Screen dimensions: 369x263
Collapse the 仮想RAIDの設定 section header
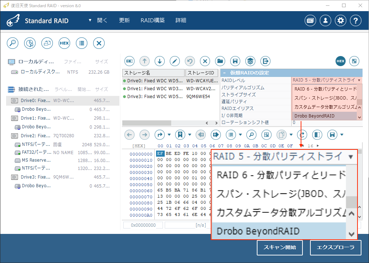291,73
